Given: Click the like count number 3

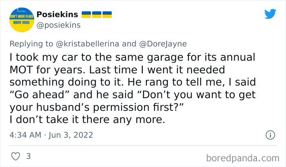Looking at the screenshot, I should click(x=28, y=156).
